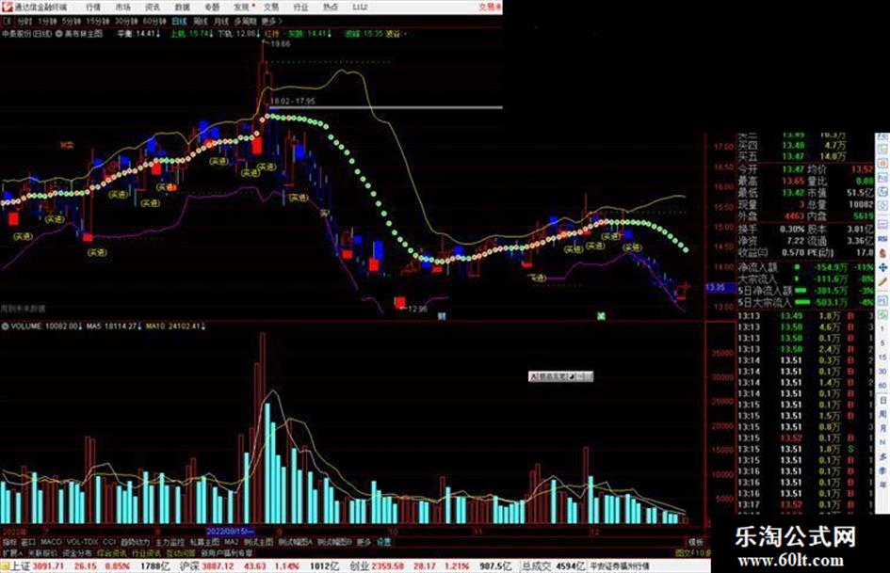The width and height of the screenshot is (890, 573).
Task: Click the 季 quarterly shortcut in sidebar
Action: [x=882, y=470]
